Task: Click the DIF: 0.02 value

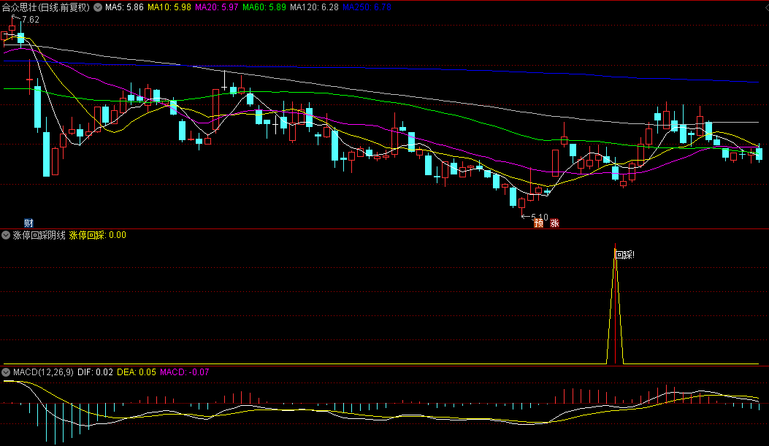Action: click(x=95, y=372)
